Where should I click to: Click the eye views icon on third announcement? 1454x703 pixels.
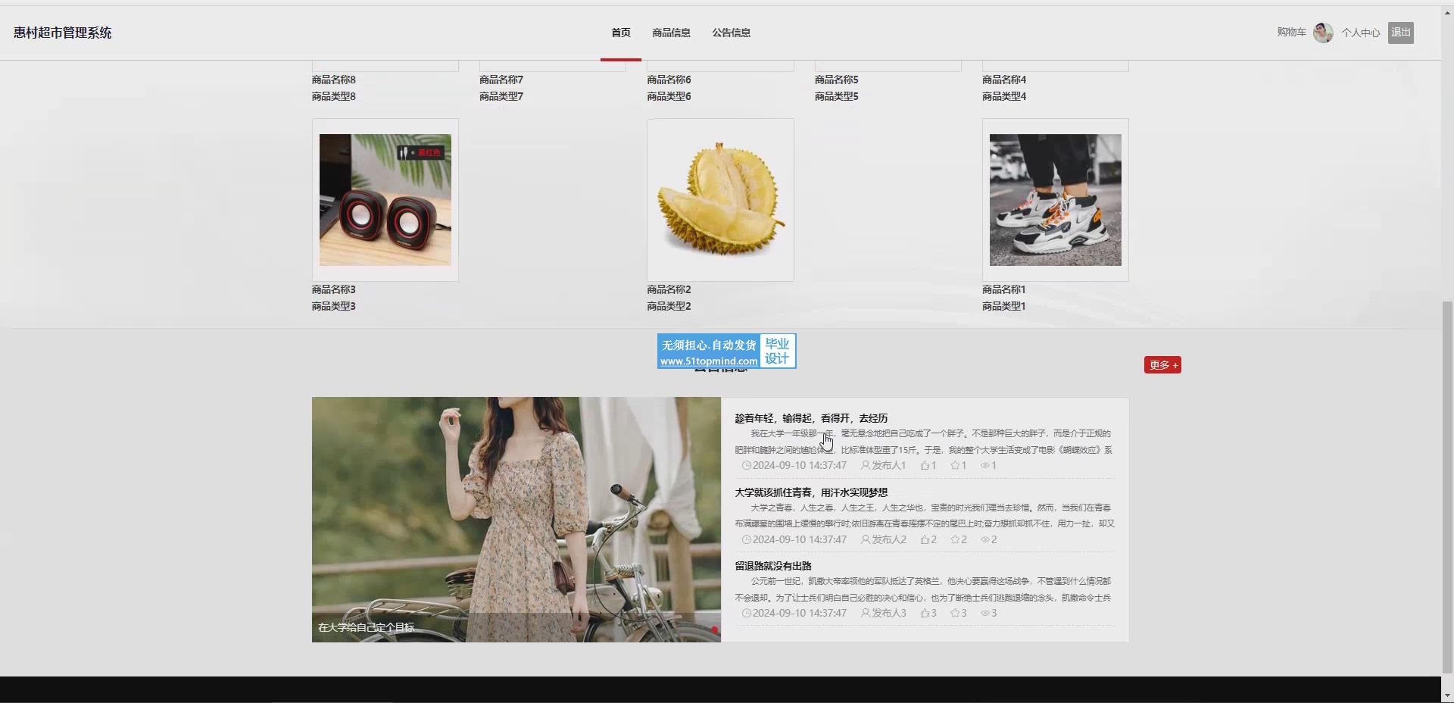[x=985, y=614]
